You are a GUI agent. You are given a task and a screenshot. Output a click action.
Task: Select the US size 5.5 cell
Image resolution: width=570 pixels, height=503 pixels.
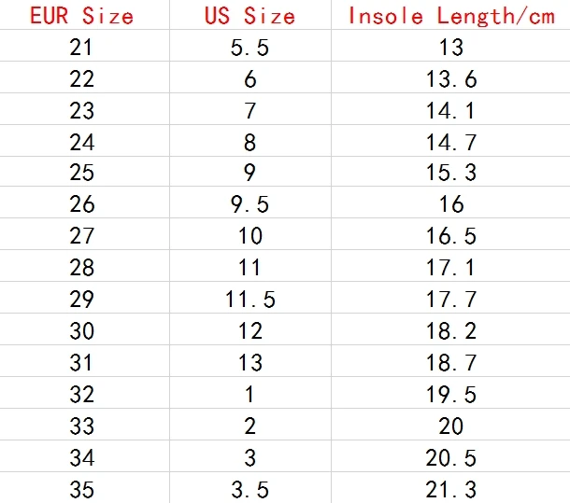[250, 46]
